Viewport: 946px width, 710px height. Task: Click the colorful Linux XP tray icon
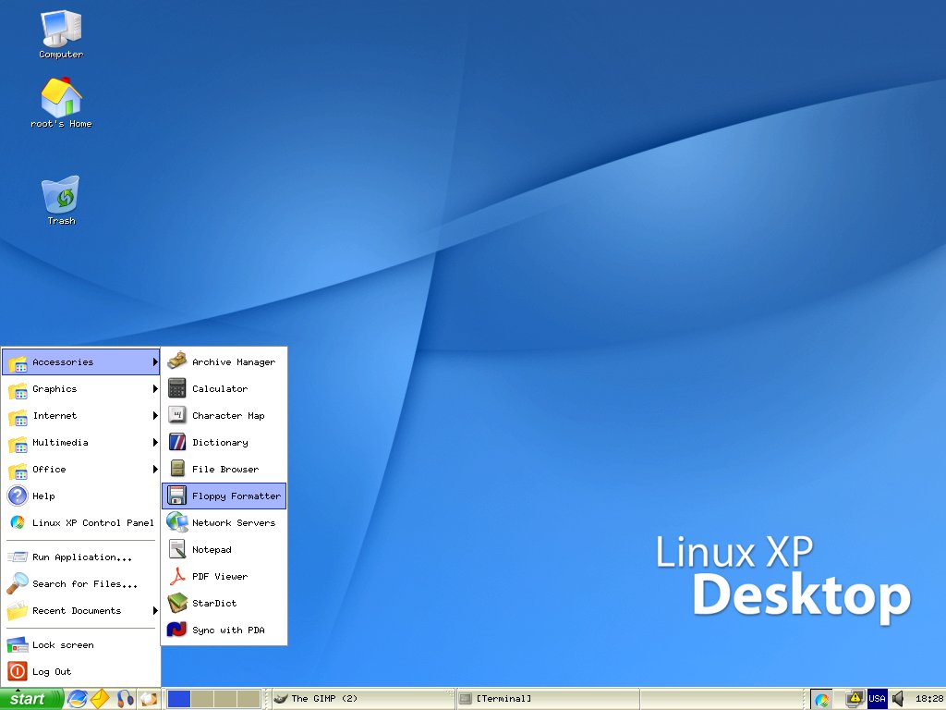click(821, 699)
